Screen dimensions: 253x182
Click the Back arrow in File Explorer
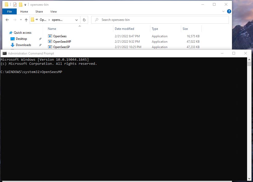coord(7,20)
